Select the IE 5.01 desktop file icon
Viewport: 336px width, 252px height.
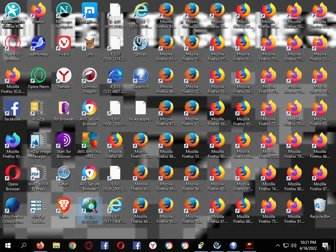tap(115, 48)
